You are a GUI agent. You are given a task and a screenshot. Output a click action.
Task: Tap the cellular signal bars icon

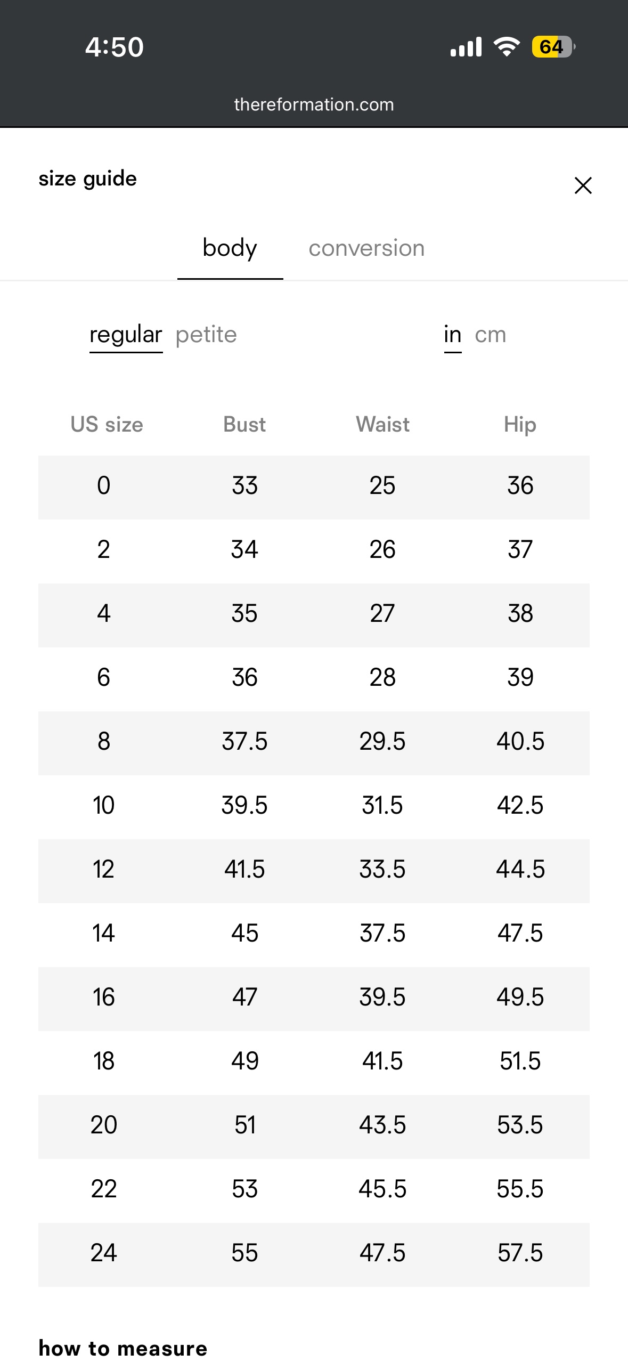466,47
